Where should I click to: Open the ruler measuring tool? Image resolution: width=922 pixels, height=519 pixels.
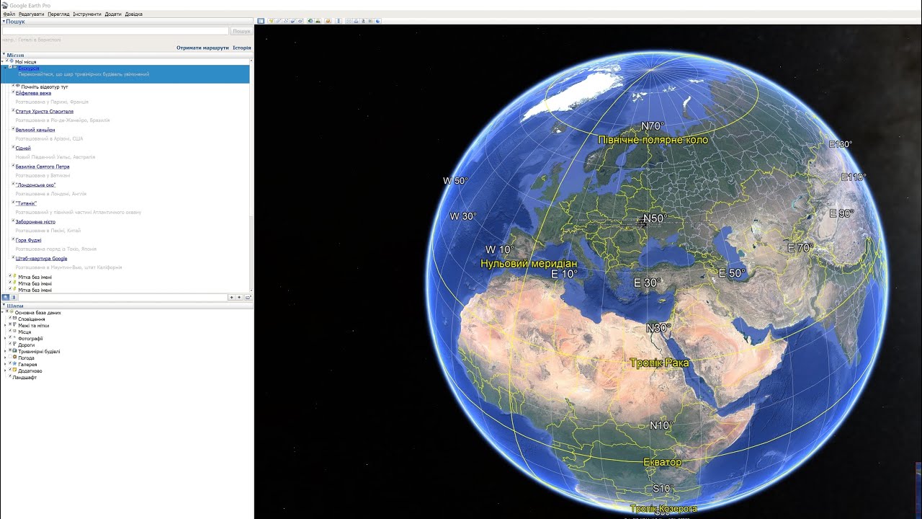[339, 21]
